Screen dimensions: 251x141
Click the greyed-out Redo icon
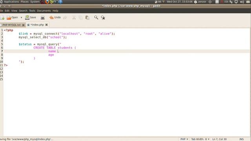point(65,18)
